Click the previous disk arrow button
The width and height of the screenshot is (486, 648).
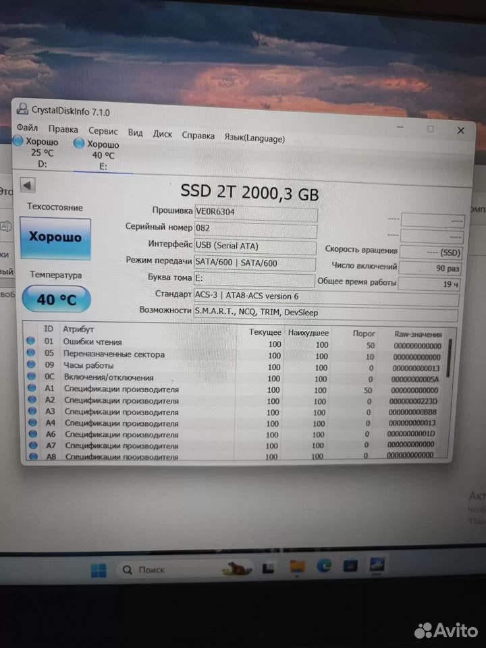tap(28, 185)
